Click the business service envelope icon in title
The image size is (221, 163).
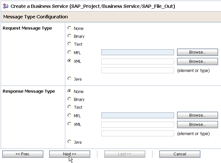pos(6,6)
